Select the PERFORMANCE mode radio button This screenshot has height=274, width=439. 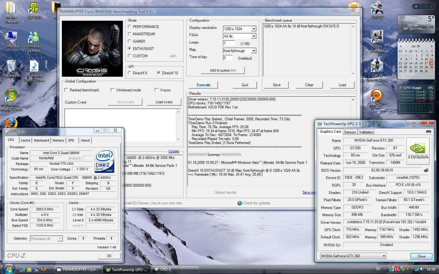(130, 27)
